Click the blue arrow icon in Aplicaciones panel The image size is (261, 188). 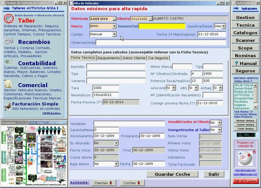coord(236,8)
